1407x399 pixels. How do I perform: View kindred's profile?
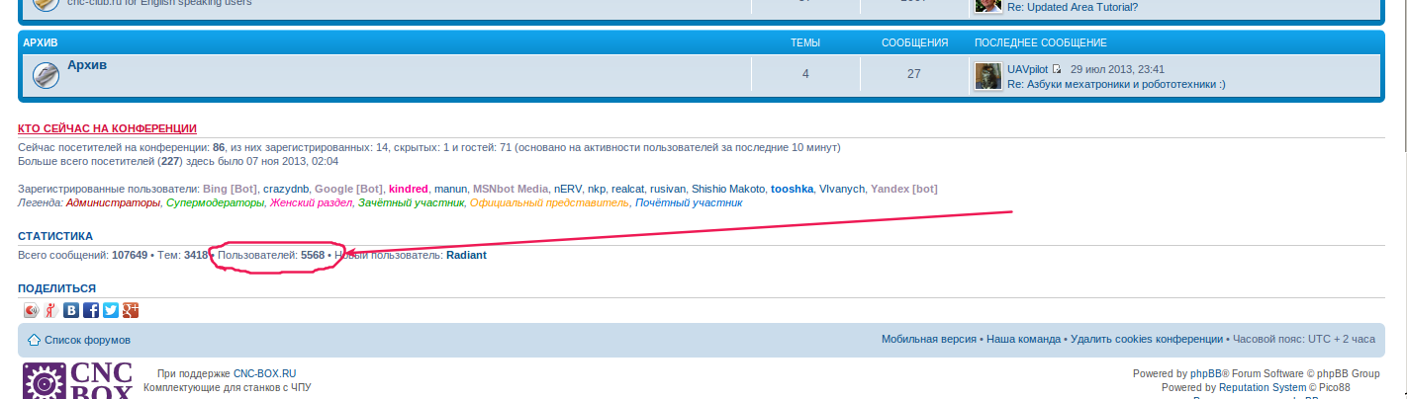tap(409, 189)
